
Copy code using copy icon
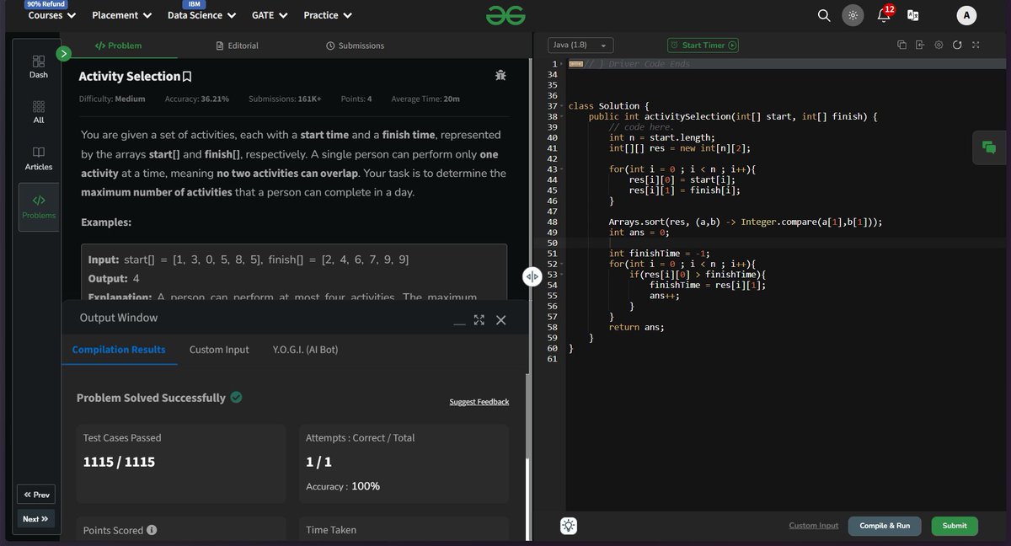(901, 45)
